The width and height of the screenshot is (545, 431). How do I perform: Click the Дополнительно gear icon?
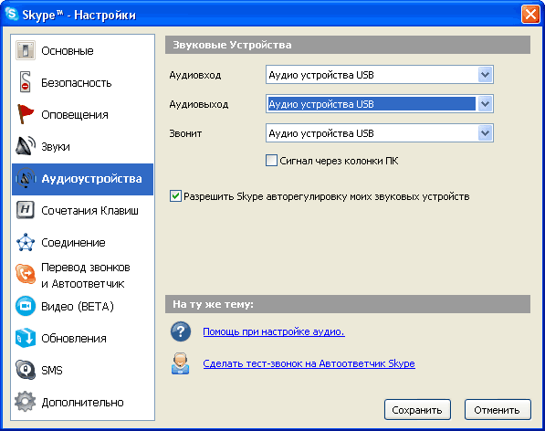26,402
